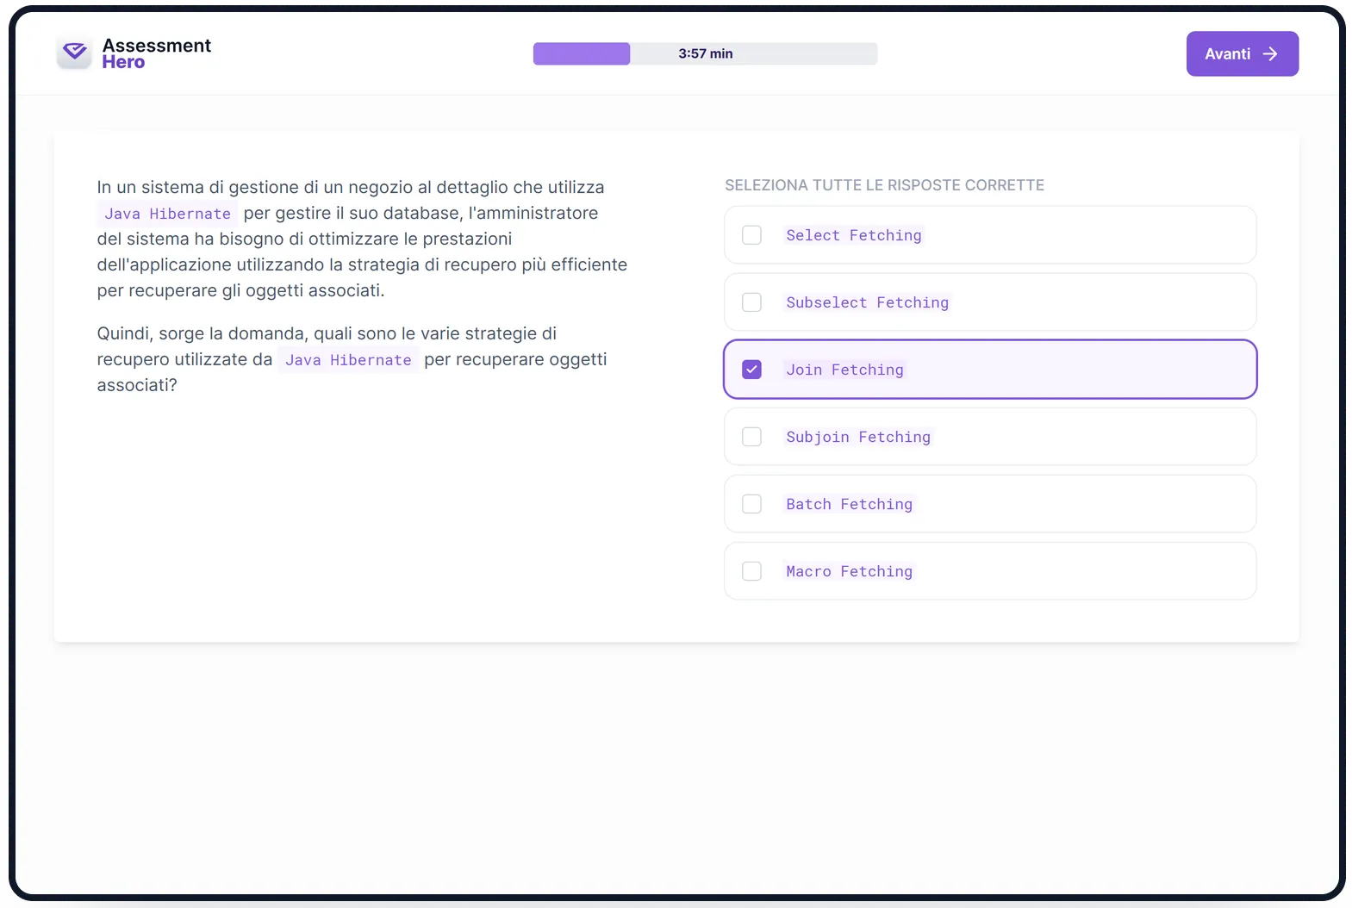
Task: Click the first Java Hibernate code tag
Action: click(x=167, y=214)
